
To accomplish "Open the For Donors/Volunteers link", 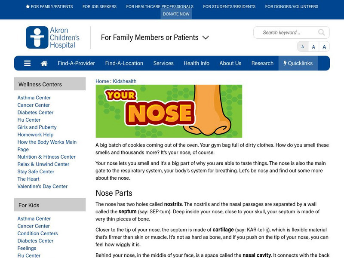I will 292,6.
